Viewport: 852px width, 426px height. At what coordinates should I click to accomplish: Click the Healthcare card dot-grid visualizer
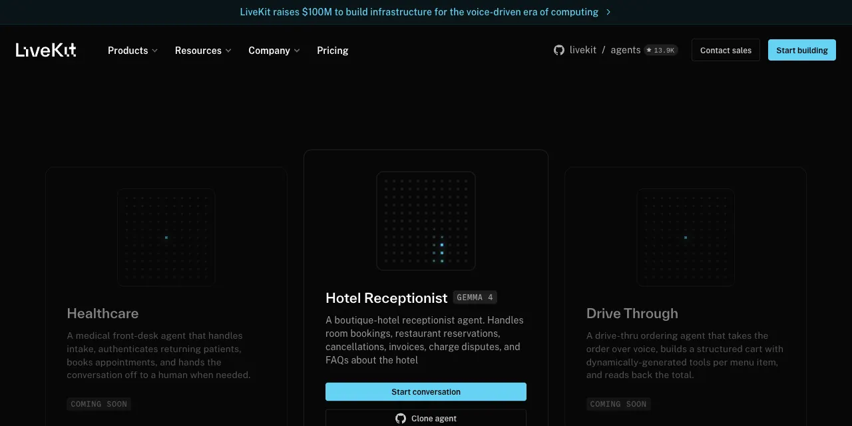pos(166,238)
